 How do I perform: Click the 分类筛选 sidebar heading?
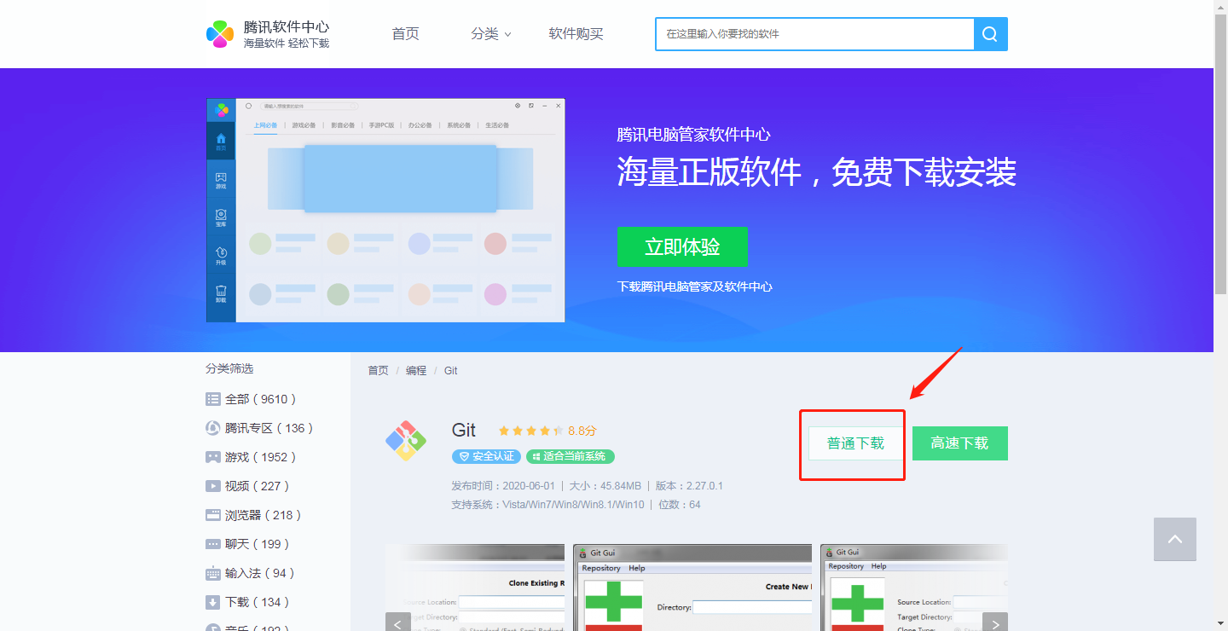pyautogui.click(x=229, y=368)
